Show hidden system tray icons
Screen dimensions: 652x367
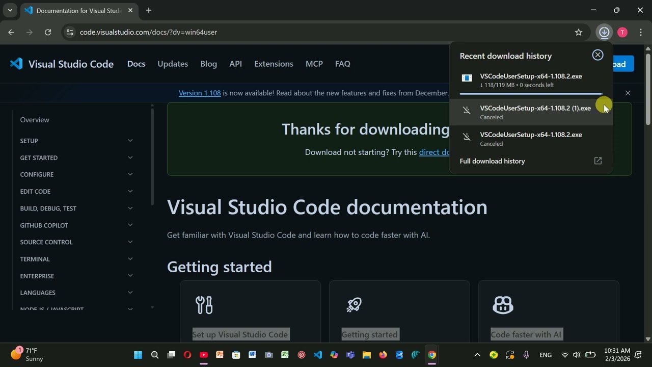477,355
